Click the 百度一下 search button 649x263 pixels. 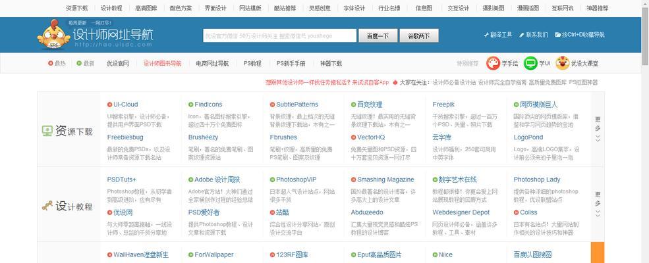(x=378, y=36)
